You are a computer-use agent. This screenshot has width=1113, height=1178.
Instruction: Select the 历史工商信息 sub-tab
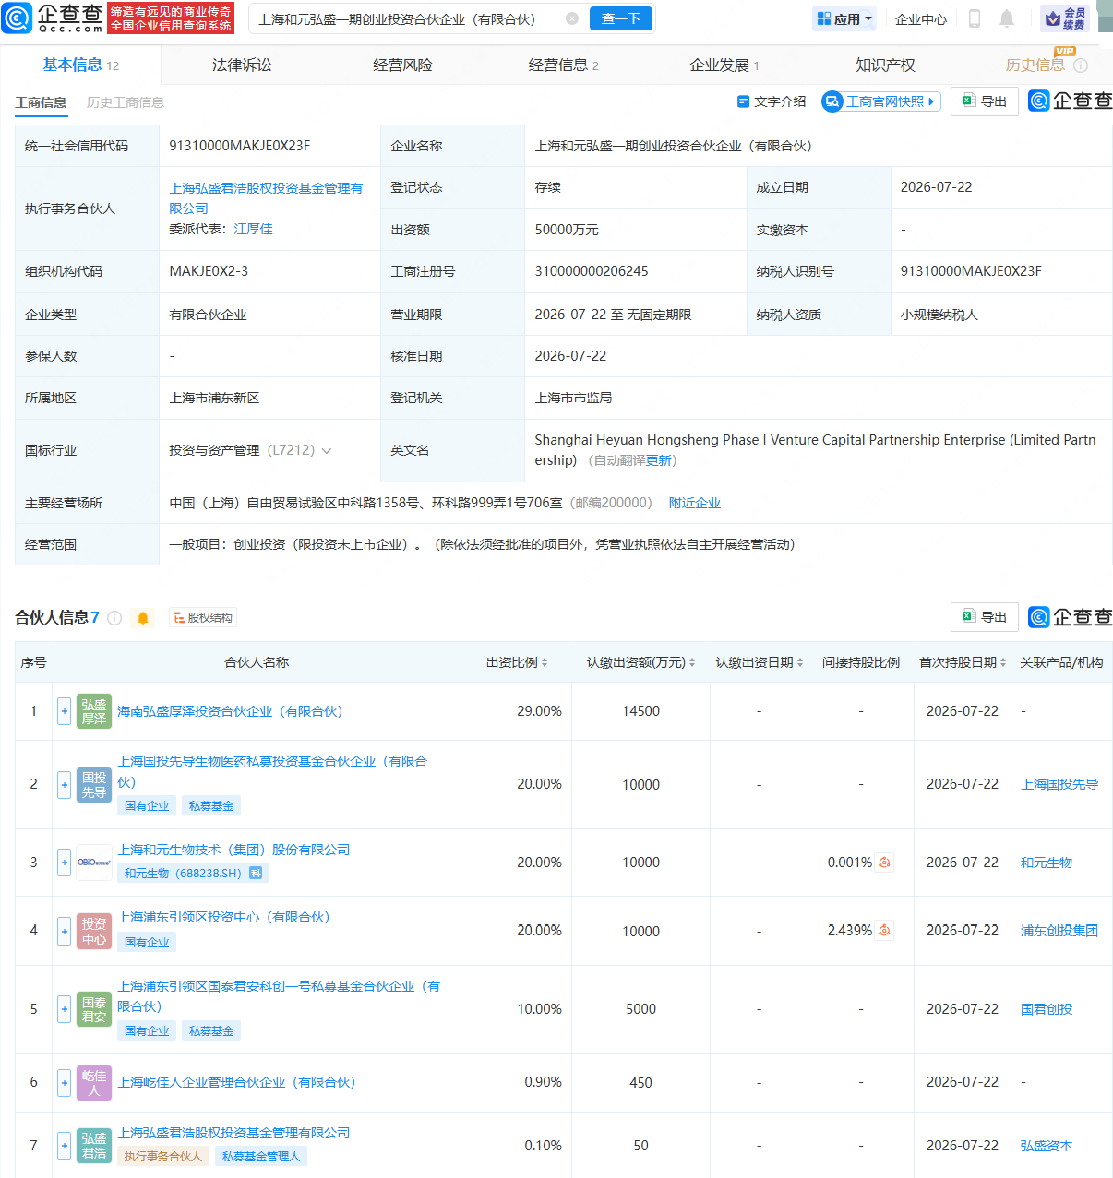126,102
